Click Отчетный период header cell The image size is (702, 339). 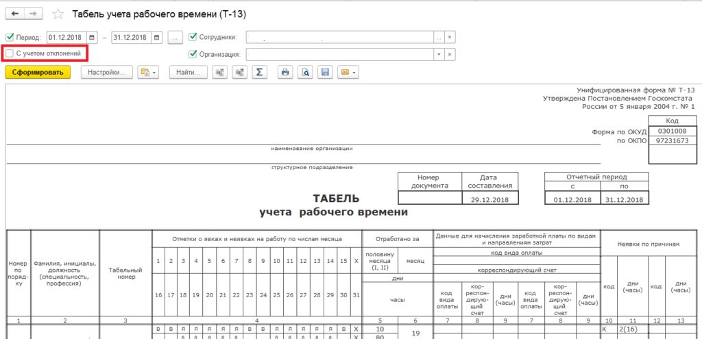click(596, 177)
